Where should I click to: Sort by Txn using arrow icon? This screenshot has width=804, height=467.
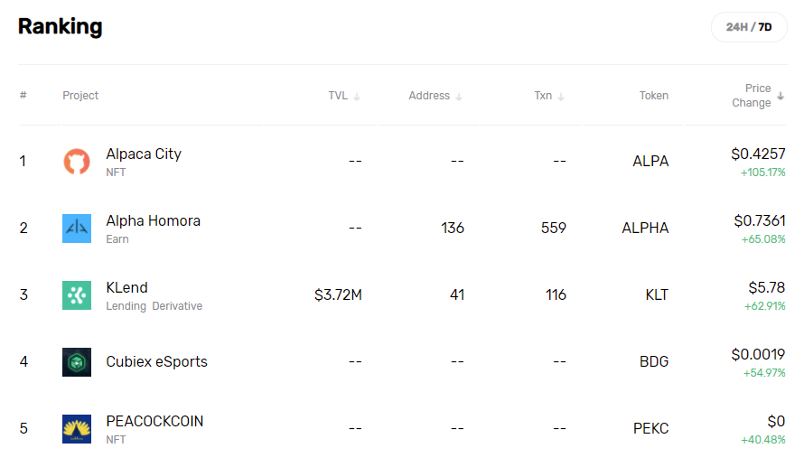(x=561, y=97)
